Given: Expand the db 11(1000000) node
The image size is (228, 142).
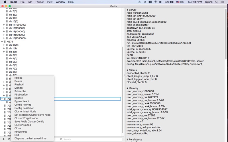Looking at the screenshot, I should [4, 25].
